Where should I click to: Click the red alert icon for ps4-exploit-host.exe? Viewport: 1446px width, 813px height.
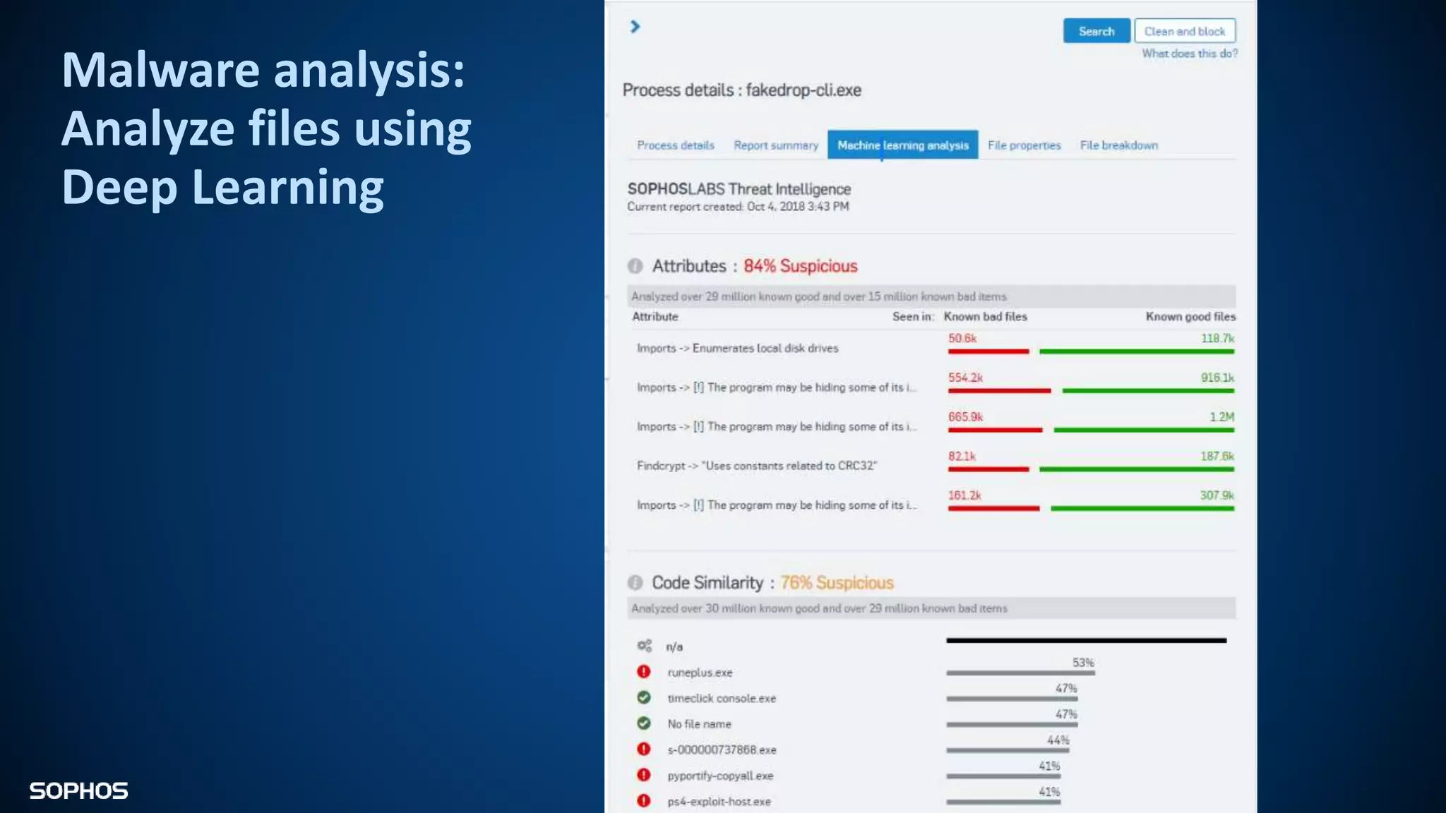click(x=644, y=801)
